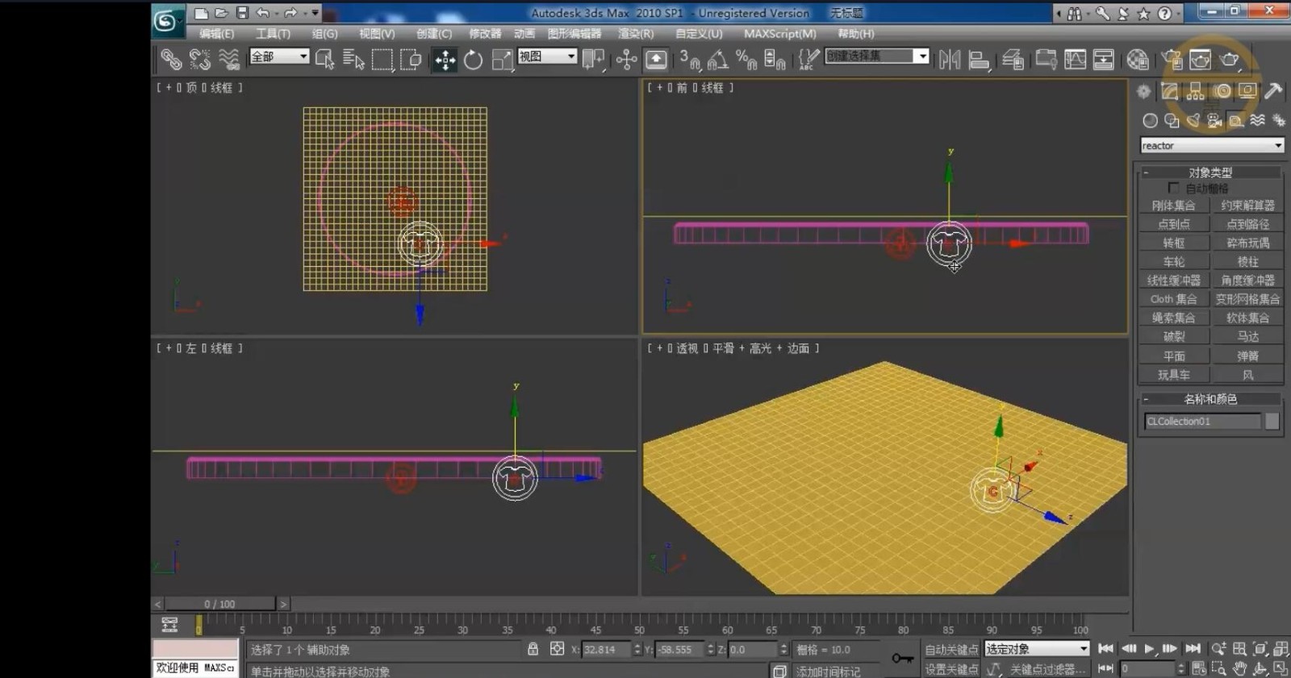Switch to the Utilities hammer panel
This screenshot has height=678, width=1291.
click(1273, 91)
